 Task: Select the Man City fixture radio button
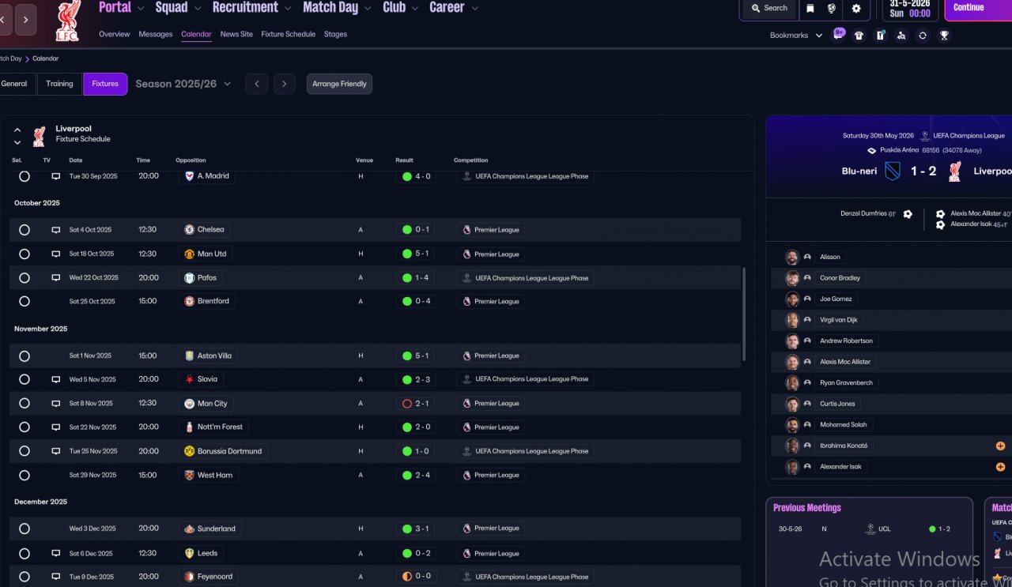[25, 404]
